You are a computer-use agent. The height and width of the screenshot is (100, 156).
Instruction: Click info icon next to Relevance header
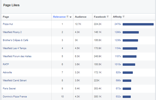click(67, 16)
